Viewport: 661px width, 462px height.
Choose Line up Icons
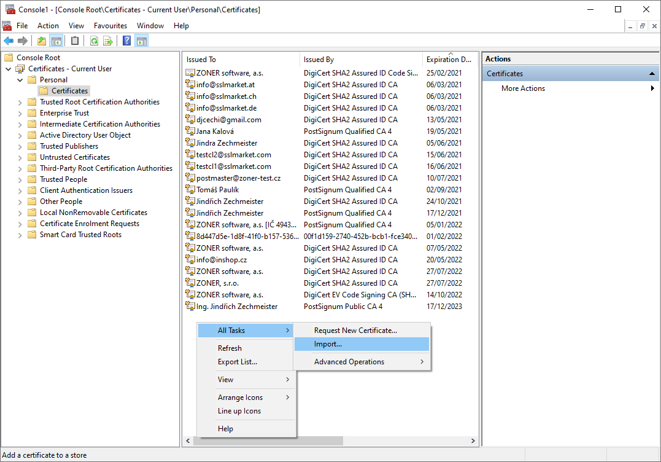click(x=245, y=410)
